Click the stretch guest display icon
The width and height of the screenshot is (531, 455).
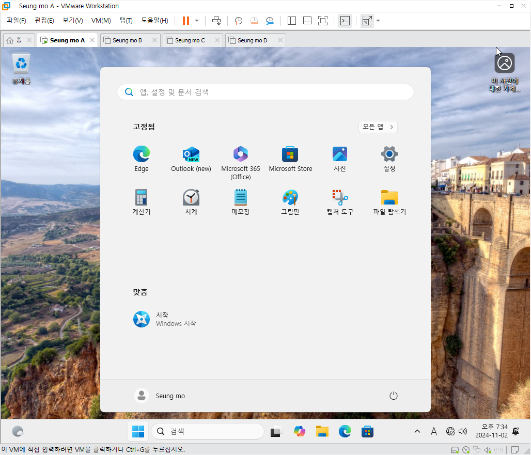click(367, 21)
